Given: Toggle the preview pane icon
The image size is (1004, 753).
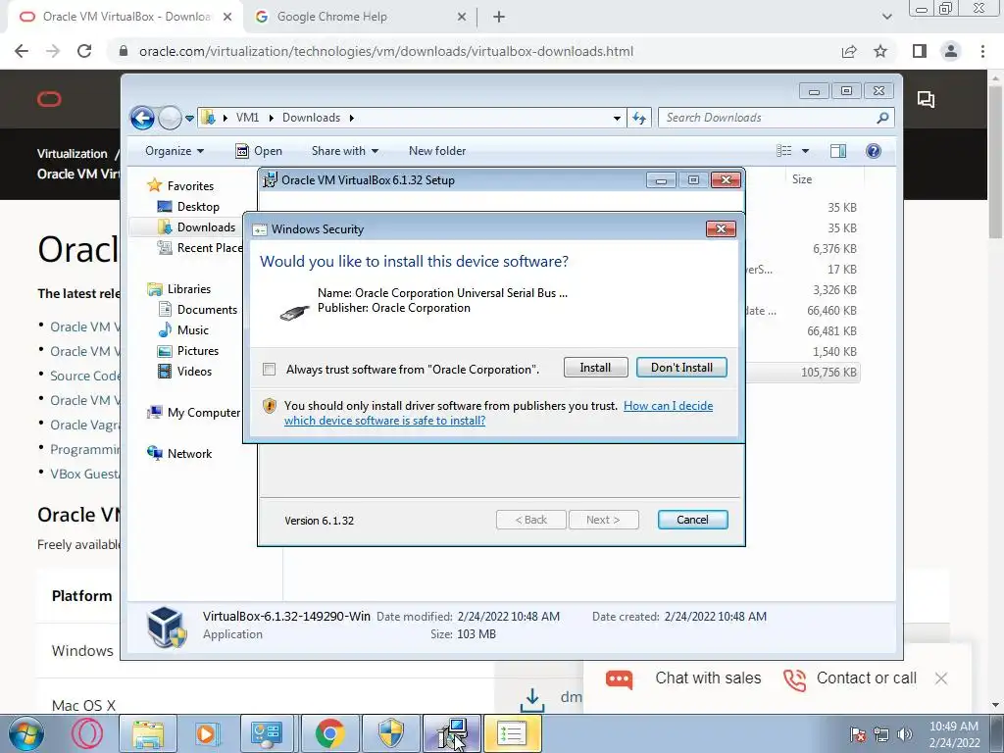Looking at the screenshot, I should (x=837, y=151).
